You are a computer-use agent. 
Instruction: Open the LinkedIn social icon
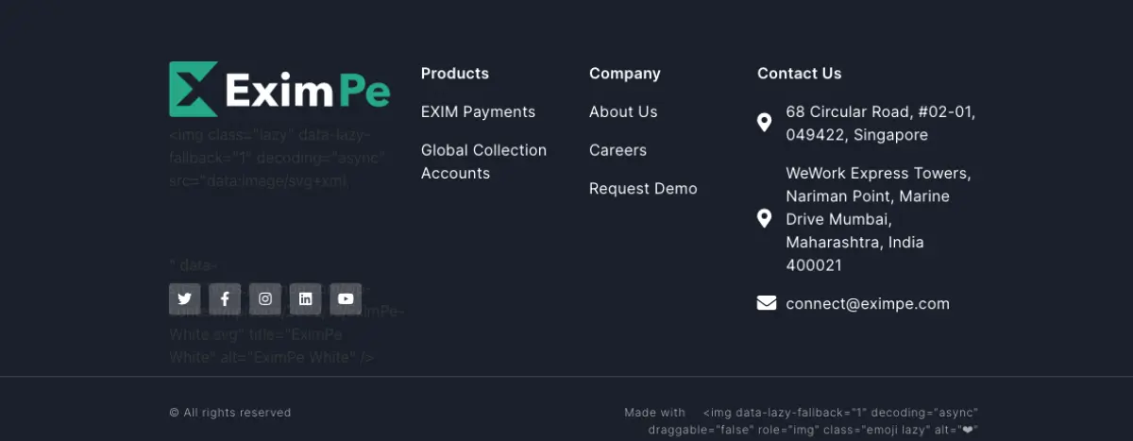(305, 298)
